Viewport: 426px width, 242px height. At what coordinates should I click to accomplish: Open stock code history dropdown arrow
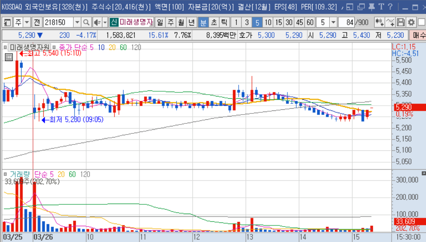pos(77,22)
